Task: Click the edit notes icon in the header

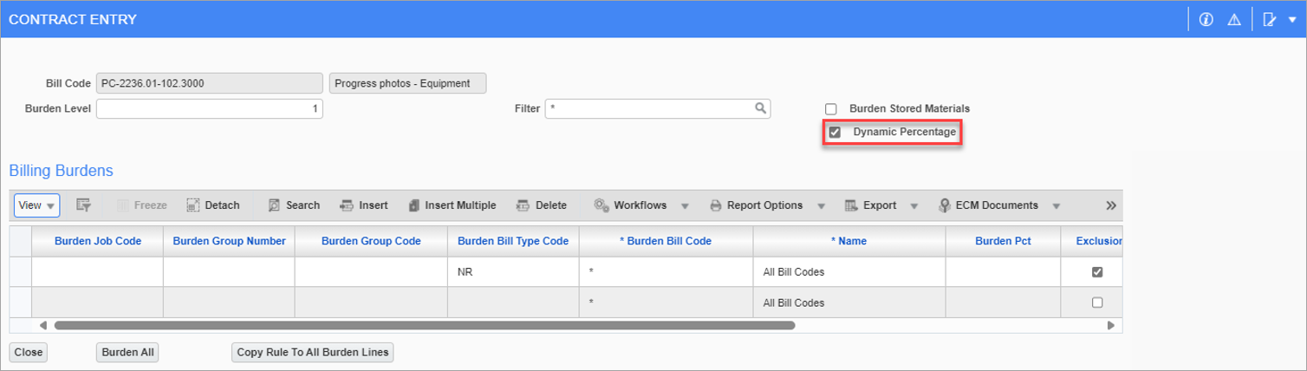Action: click(1270, 19)
